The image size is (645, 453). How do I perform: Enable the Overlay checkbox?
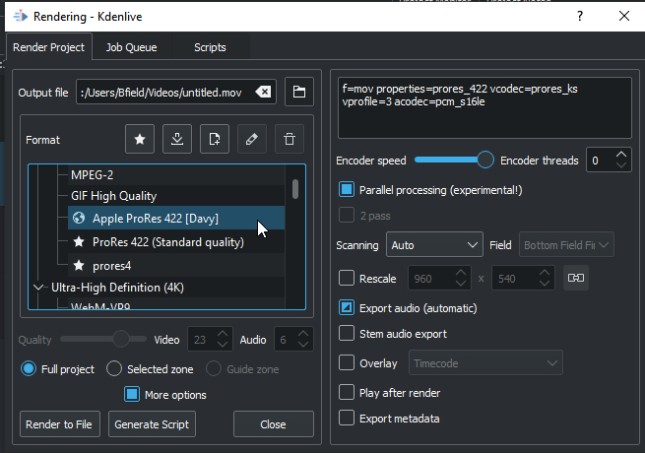coord(347,363)
